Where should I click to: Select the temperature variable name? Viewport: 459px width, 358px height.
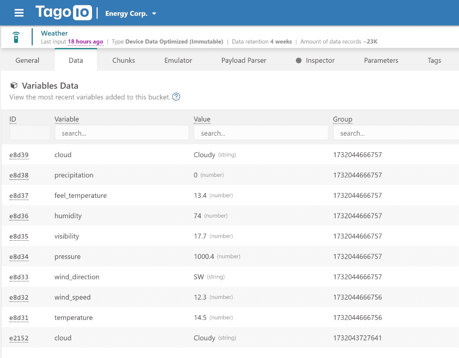click(74, 318)
